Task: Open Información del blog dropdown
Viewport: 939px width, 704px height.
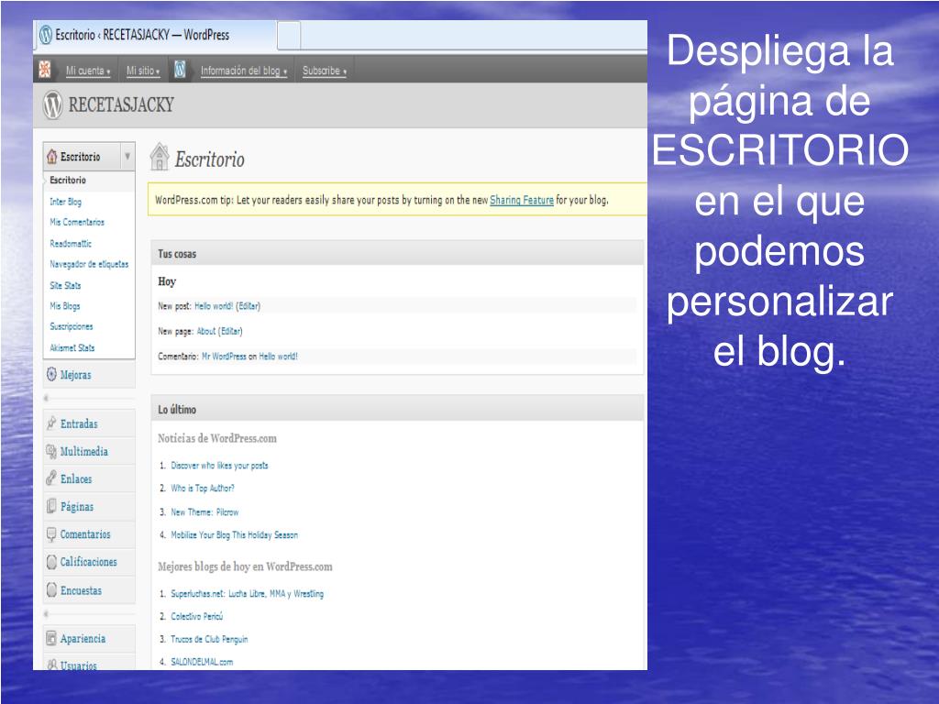Action: (x=244, y=71)
